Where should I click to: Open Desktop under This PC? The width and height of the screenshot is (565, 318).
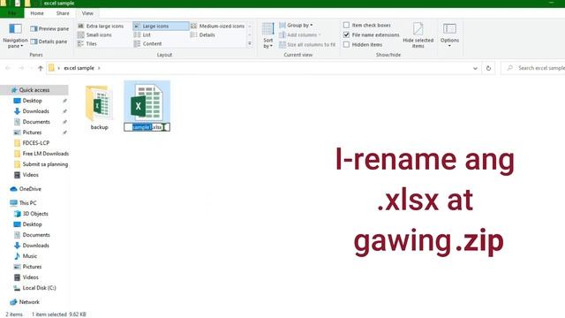[x=32, y=224]
